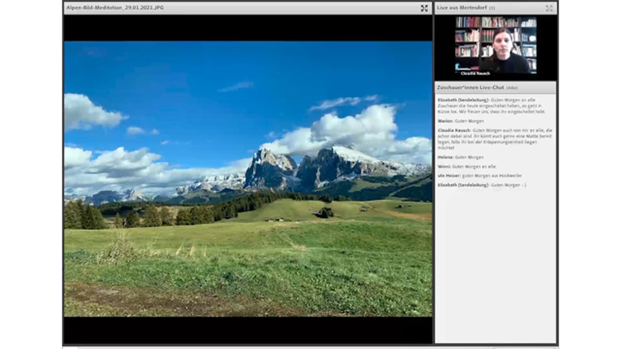This screenshot has height=349, width=621.
Task: Select the viewer count (1) beside Live aus Mertesdorf
Action: point(492,8)
